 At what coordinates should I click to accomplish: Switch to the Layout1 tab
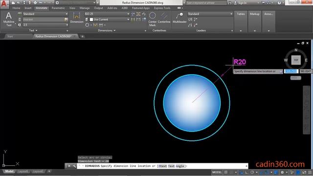point(23,171)
